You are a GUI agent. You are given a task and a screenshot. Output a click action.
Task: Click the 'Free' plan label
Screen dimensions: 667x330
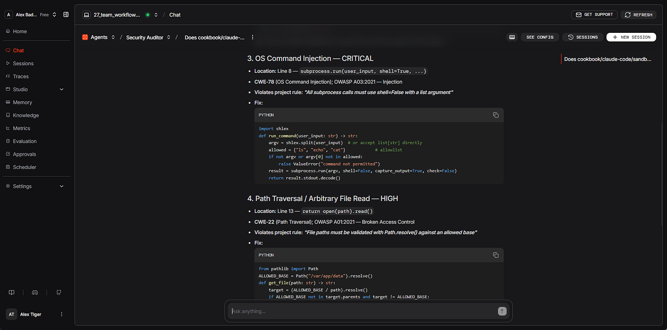tap(44, 15)
